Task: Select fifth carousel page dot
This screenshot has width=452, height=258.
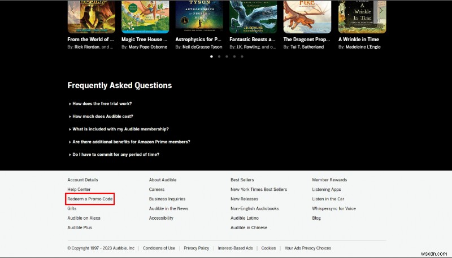Action: click(242, 56)
